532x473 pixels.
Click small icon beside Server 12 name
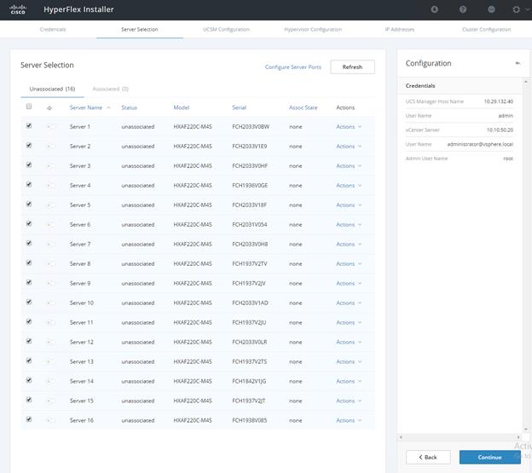(50, 342)
